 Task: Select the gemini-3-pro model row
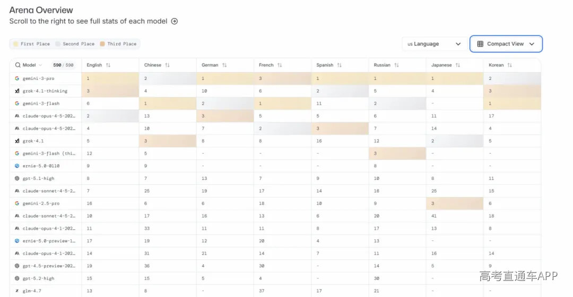pos(38,78)
